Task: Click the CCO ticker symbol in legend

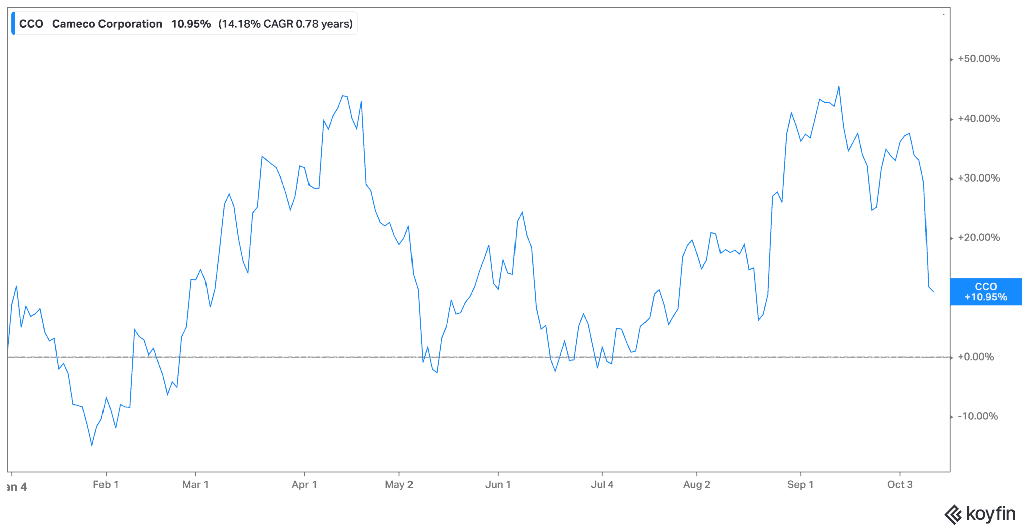Action: [x=31, y=24]
